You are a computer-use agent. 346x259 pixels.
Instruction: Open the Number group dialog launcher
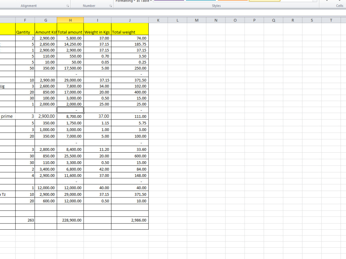[x=111, y=6]
